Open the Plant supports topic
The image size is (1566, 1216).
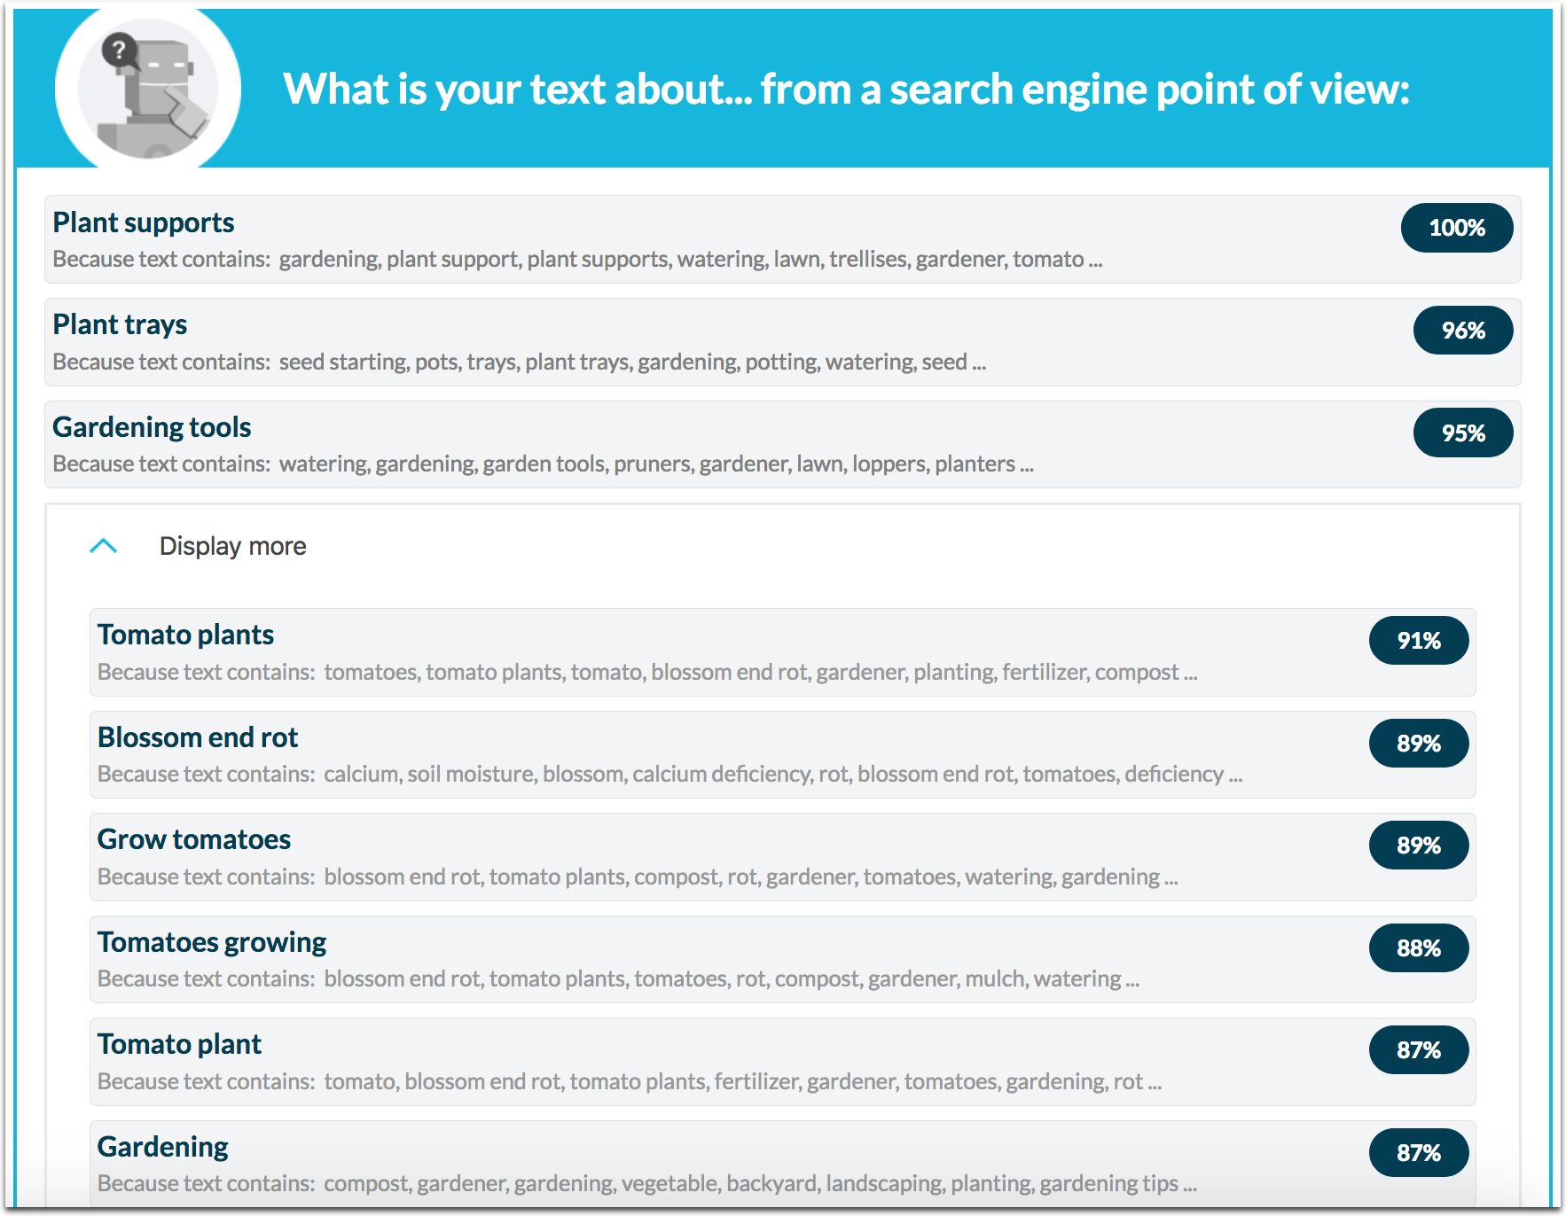[x=144, y=222]
